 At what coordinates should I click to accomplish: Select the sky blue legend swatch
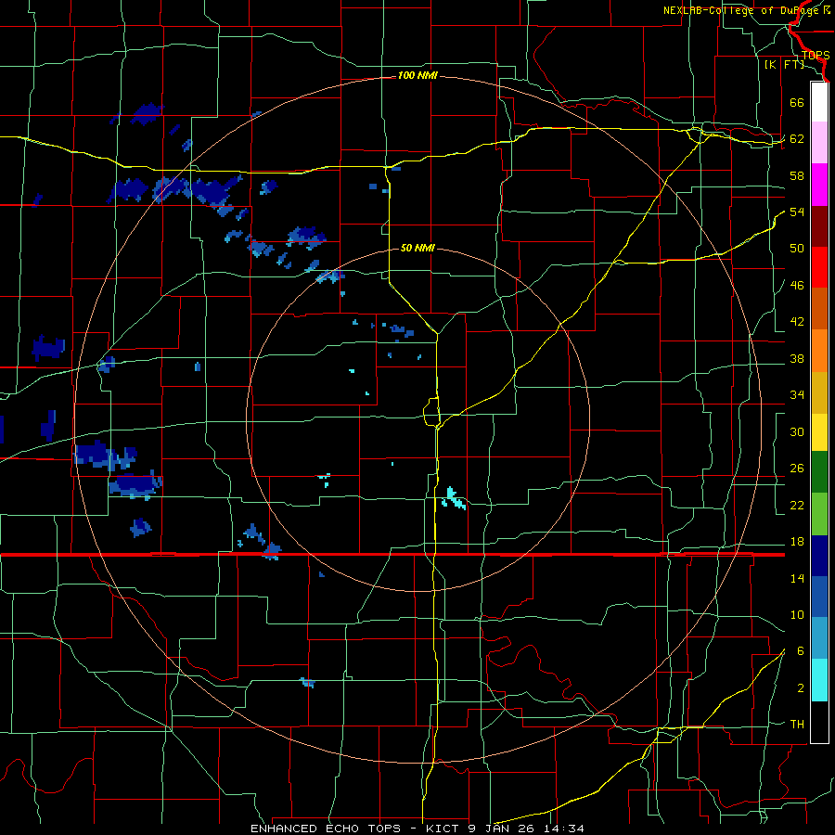point(819,638)
